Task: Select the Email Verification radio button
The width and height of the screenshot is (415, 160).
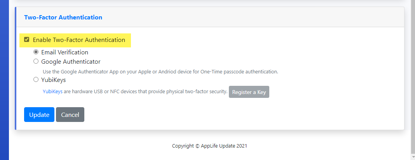Action: (36, 52)
